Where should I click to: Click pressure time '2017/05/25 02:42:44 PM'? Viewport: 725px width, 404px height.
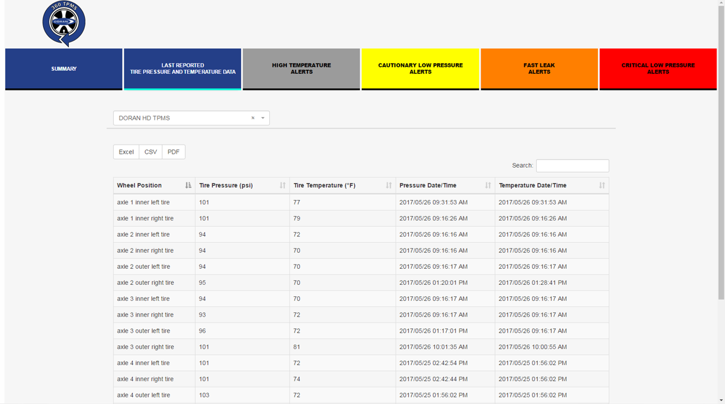point(433,379)
